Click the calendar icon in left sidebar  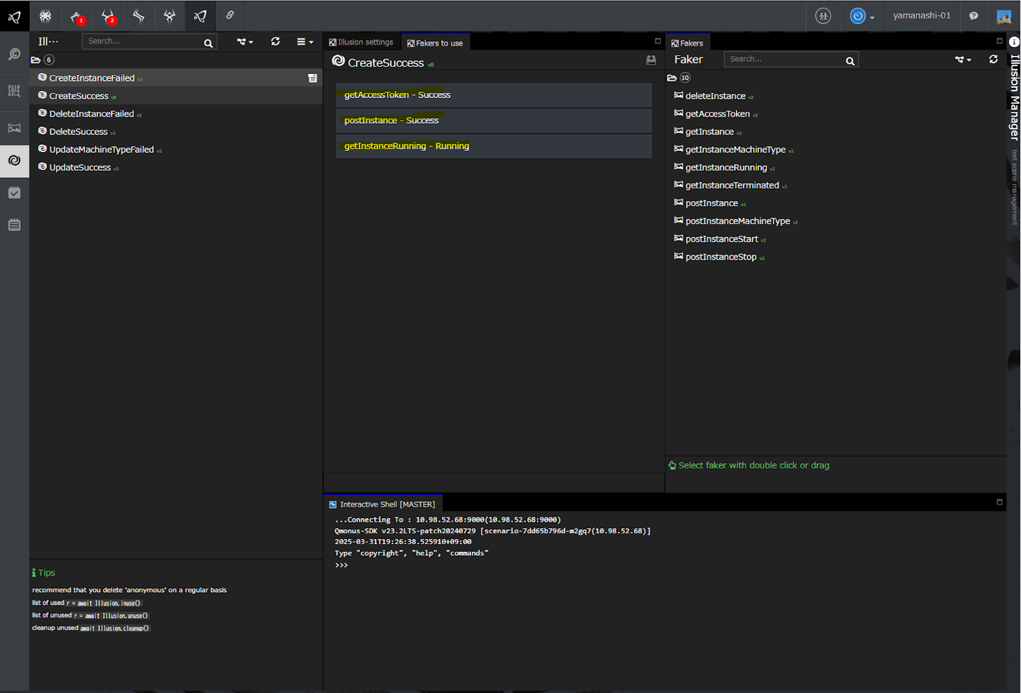click(14, 225)
